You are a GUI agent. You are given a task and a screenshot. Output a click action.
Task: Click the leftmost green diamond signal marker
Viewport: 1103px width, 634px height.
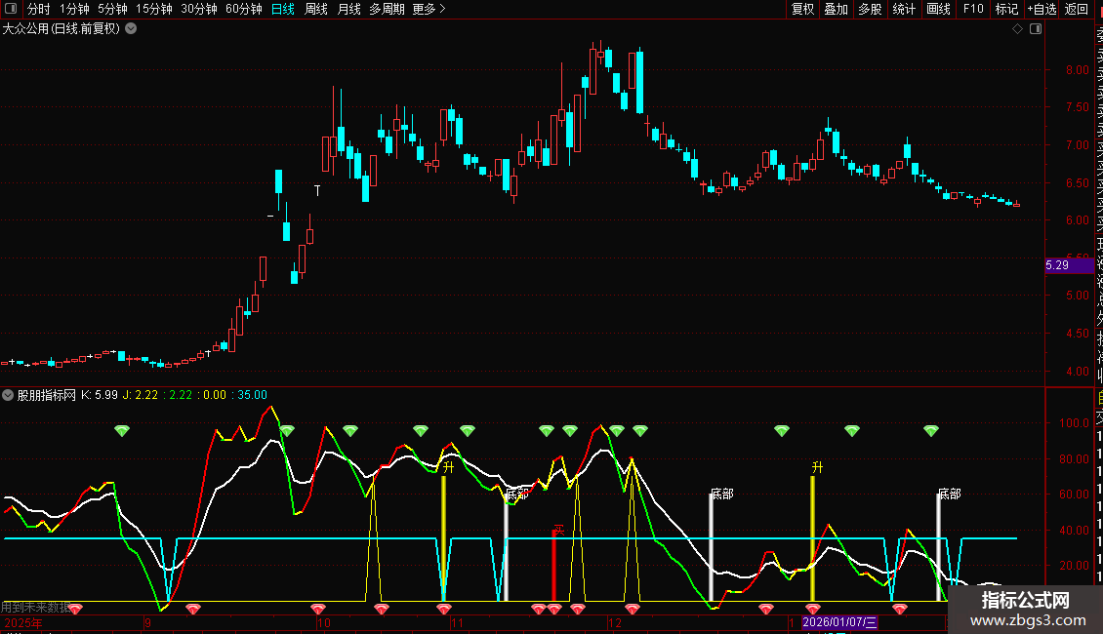click(x=121, y=430)
